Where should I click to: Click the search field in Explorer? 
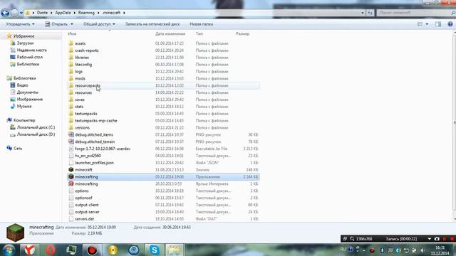click(x=415, y=13)
